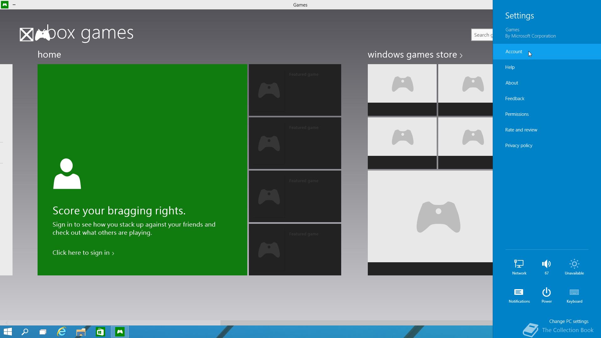The image size is (601, 338).
Task: Click in the Search games field
Action: 482,35
